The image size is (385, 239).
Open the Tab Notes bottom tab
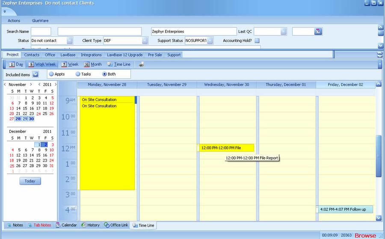click(39, 225)
